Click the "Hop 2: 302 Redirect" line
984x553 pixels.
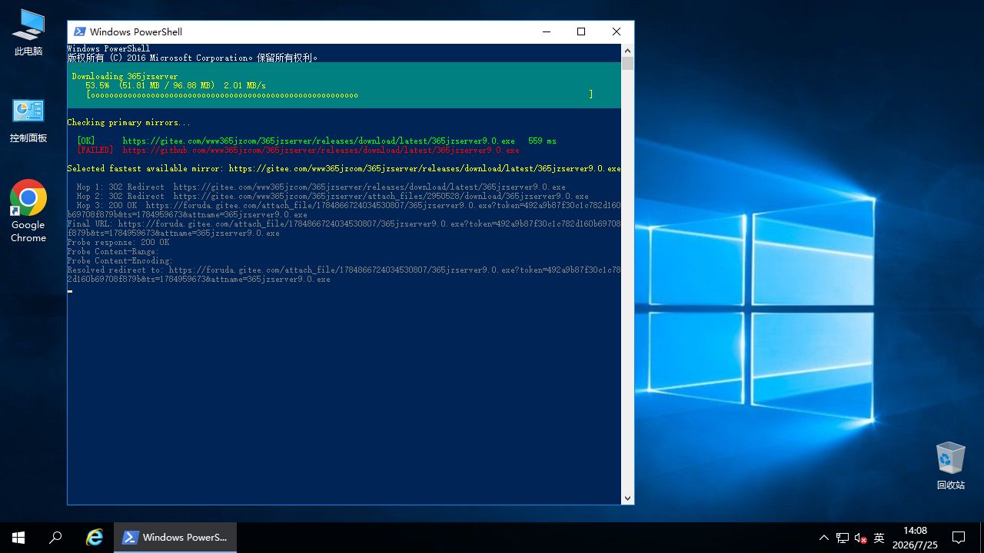point(333,196)
